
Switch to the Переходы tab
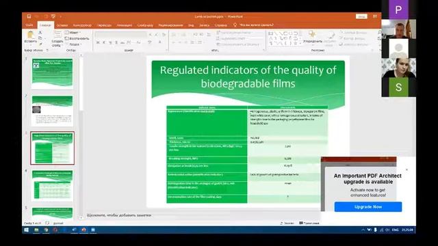(x=104, y=25)
